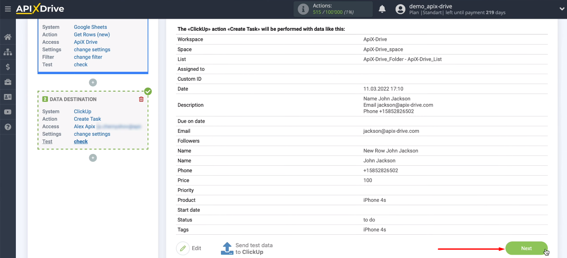Go to Home in the sidebar

tap(8, 37)
